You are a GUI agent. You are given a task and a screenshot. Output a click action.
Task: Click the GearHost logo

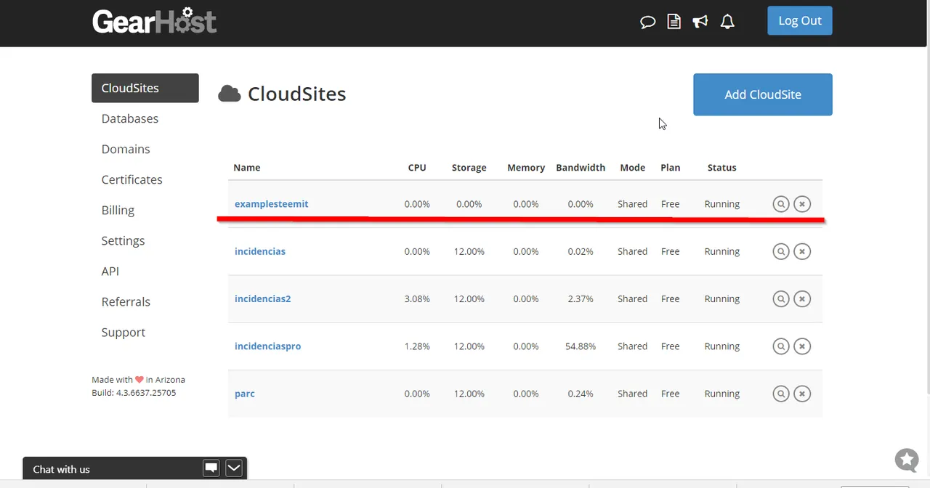coord(155,20)
